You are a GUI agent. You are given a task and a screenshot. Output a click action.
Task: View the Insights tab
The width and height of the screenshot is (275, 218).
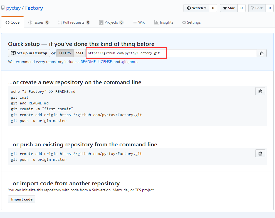[163, 22]
